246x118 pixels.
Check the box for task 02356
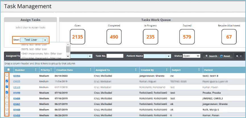click(7, 76)
